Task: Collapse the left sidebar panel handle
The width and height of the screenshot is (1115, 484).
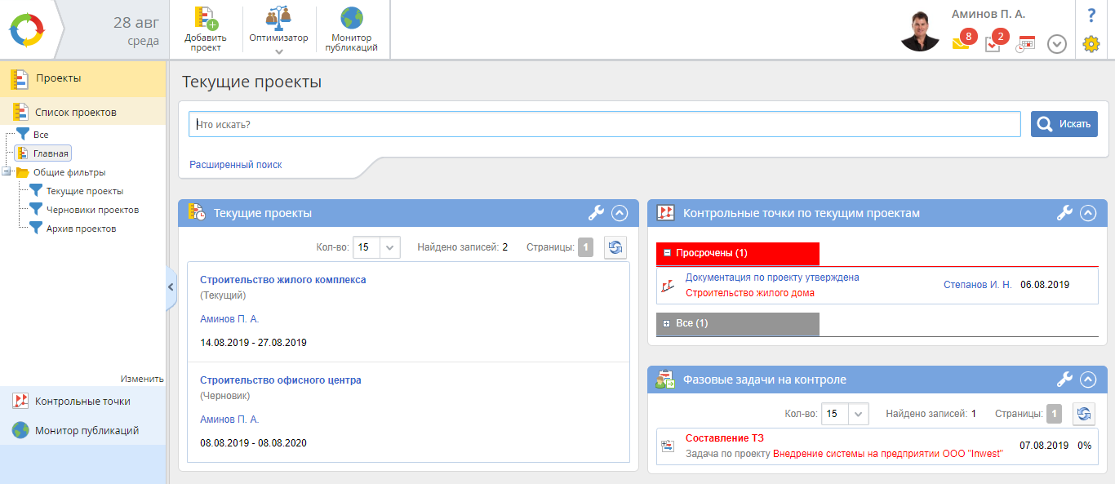Action: pos(171,286)
